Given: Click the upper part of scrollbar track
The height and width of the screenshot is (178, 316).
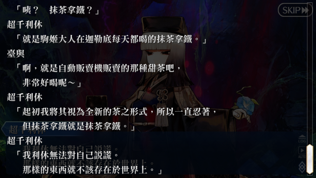Looking at the screenshot, I should 310,73.
